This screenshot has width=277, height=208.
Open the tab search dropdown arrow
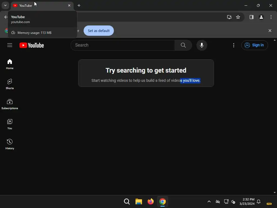(5, 5)
